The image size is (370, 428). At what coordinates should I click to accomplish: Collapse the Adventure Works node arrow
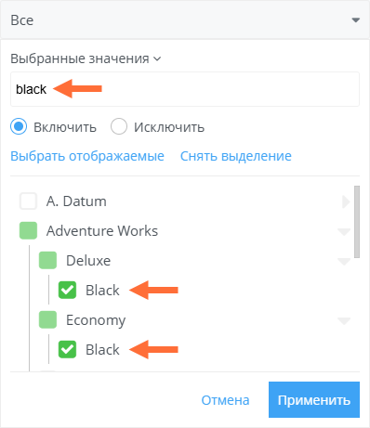point(344,231)
